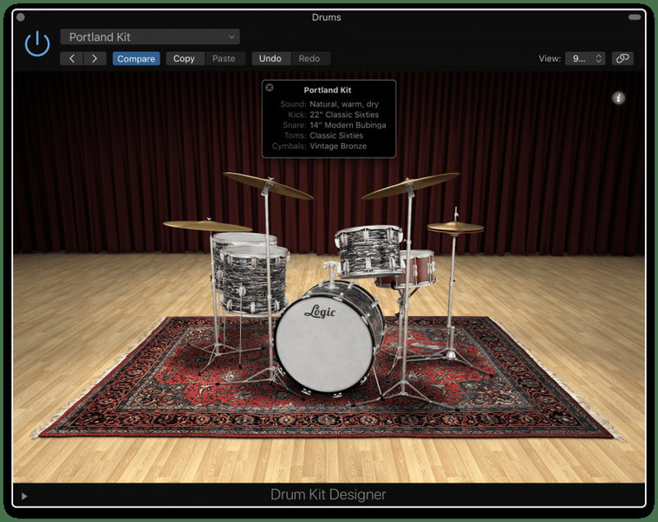Select the right crash cymbal
The image size is (658, 522).
[x=410, y=185]
